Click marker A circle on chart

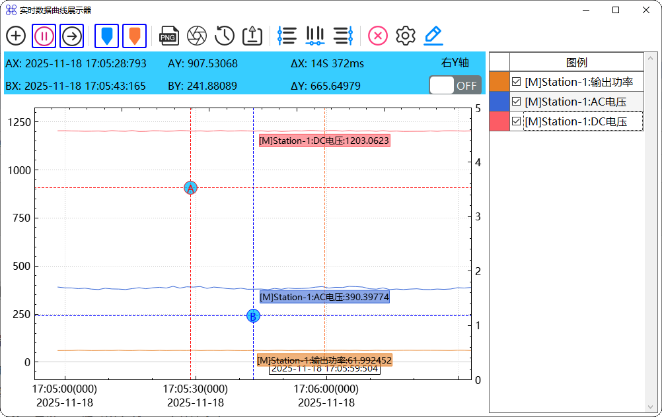click(190, 188)
